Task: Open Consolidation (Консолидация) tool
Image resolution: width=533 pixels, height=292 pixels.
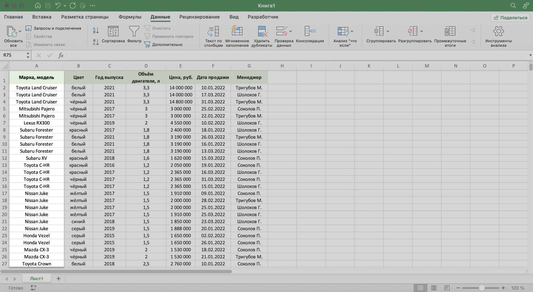Action: tap(310, 32)
